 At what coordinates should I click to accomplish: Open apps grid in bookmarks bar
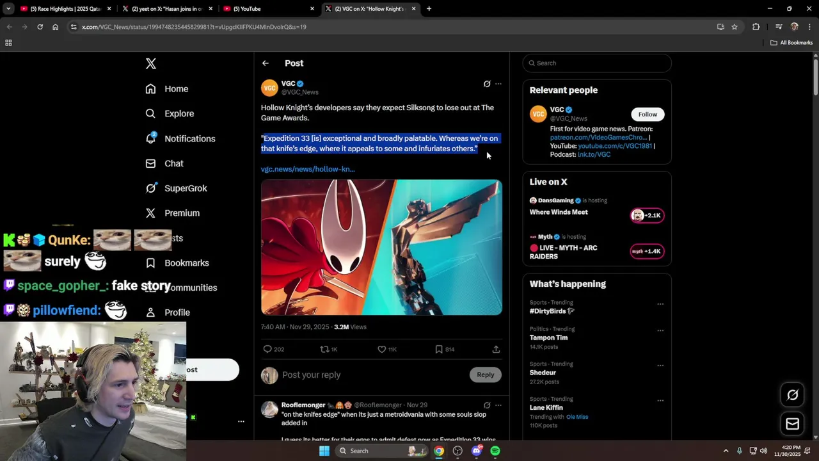8,43
